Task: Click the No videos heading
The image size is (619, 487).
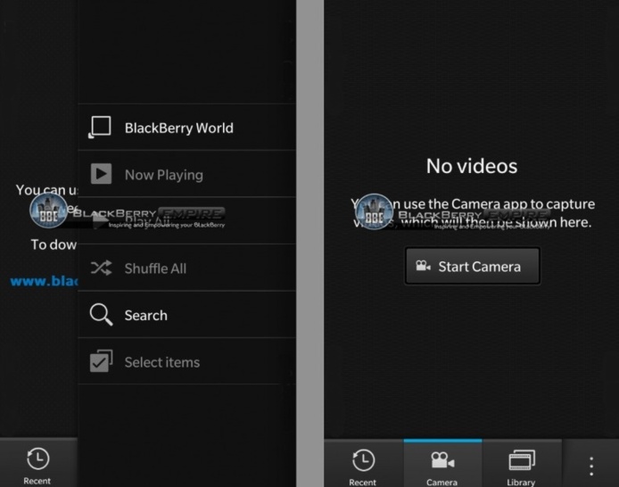Action: (x=471, y=166)
